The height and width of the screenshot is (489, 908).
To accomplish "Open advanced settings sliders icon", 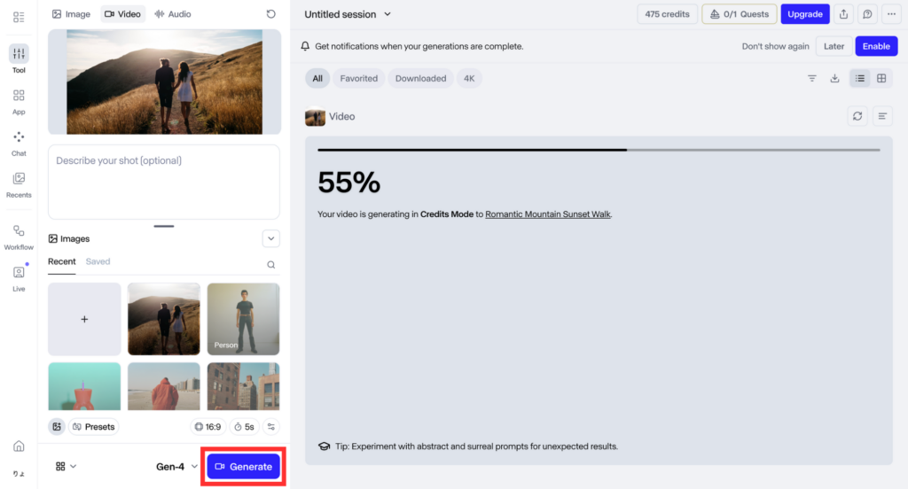I will 271,426.
